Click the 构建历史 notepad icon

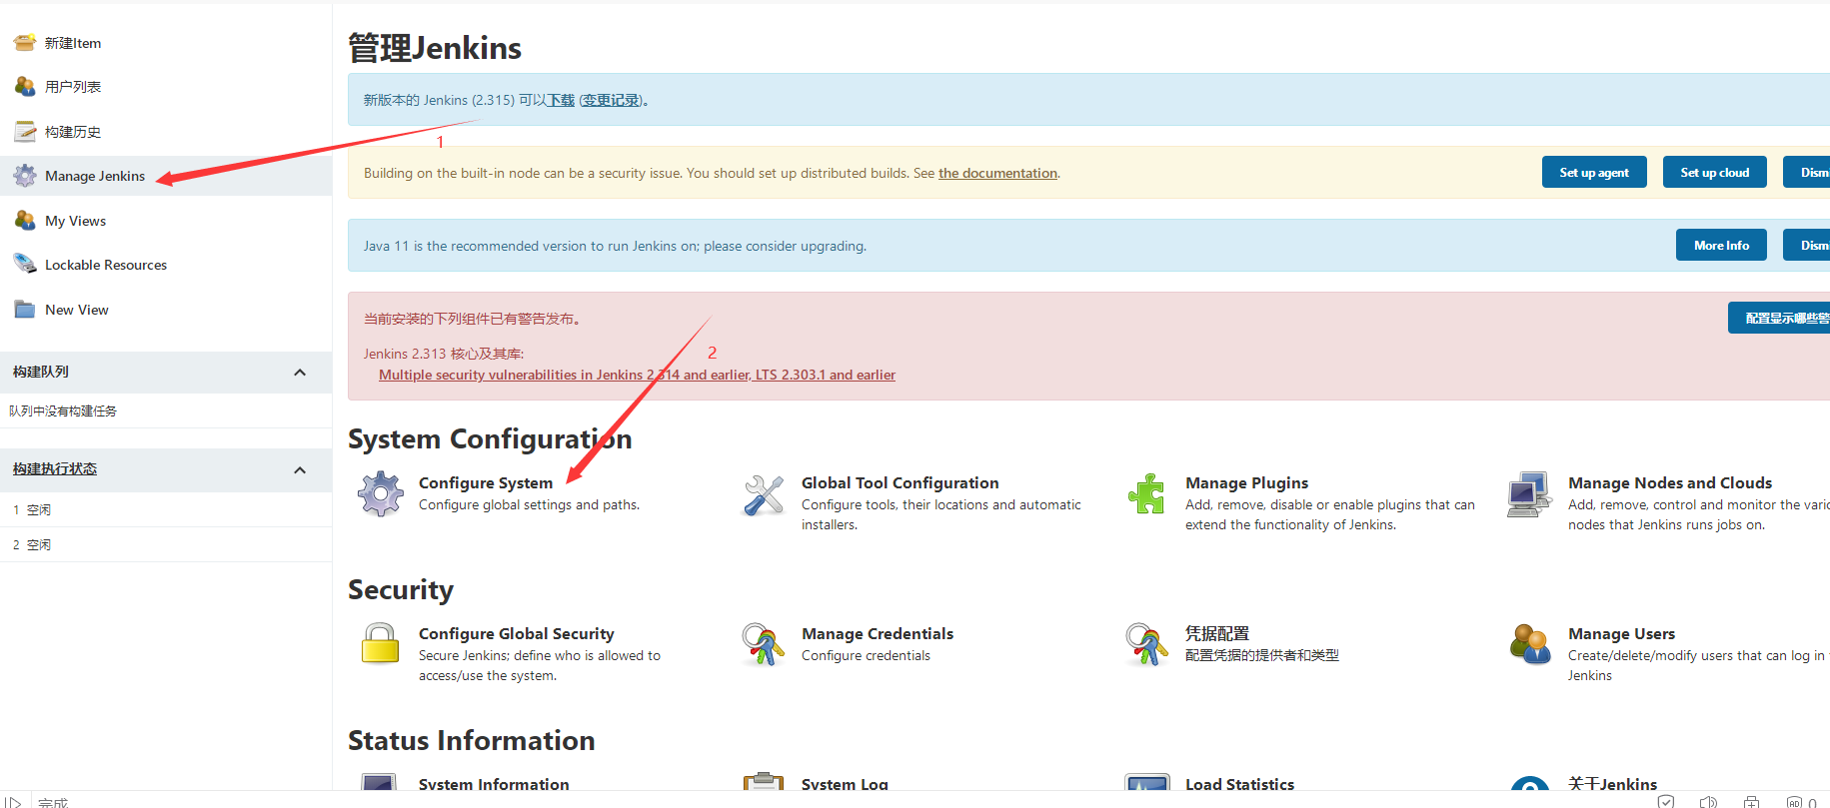pos(25,131)
